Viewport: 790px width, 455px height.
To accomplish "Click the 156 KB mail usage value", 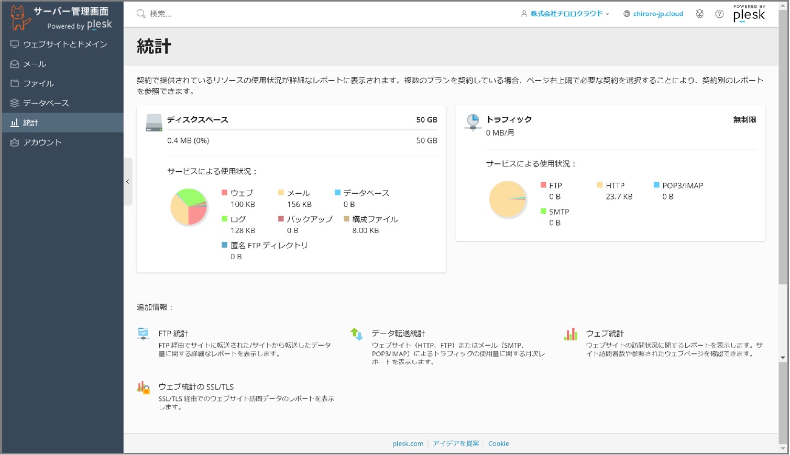I will point(299,204).
